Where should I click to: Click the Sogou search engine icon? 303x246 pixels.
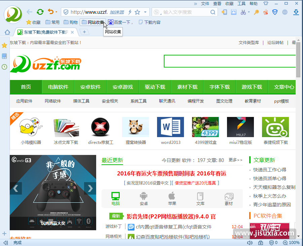(x=156, y=12)
